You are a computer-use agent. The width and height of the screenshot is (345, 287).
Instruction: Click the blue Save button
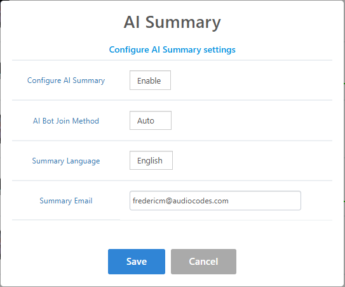pos(137,262)
